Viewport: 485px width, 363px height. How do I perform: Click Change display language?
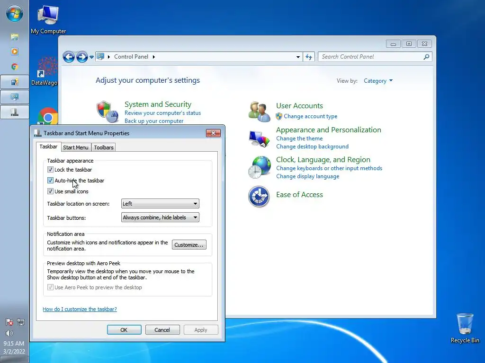pos(308,176)
